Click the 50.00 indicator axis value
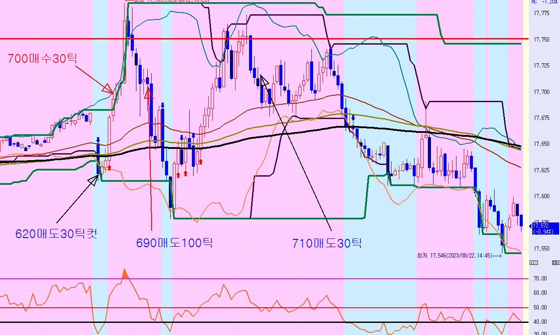The height and width of the screenshot is (335, 560). pyautogui.click(x=540, y=307)
